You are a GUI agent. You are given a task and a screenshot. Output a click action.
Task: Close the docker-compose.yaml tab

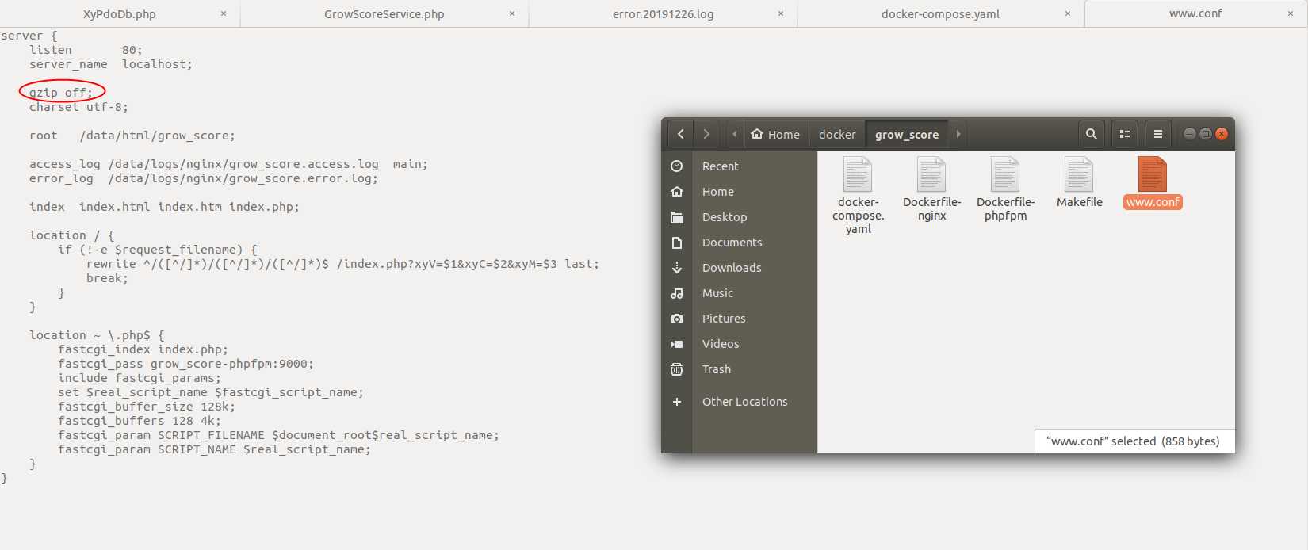click(x=1068, y=13)
